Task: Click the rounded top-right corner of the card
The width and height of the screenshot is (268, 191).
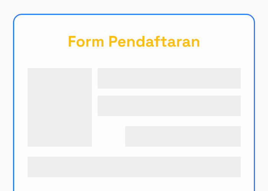Action: pyautogui.click(x=252, y=17)
